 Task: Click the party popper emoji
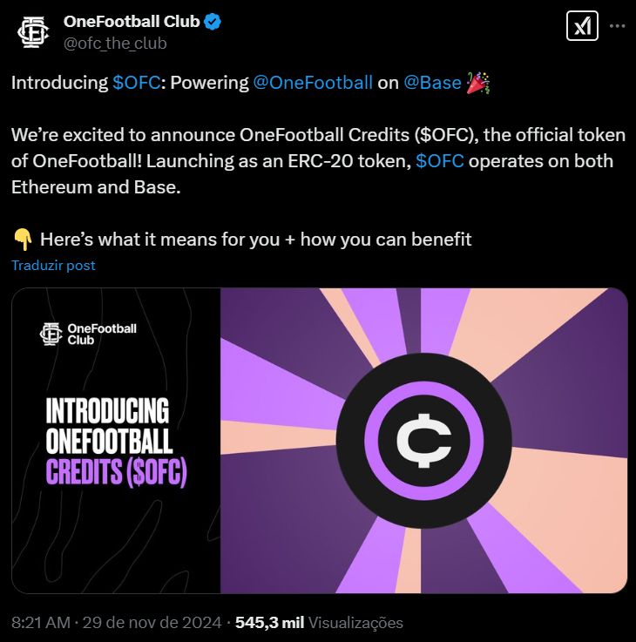tap(478, 83)
